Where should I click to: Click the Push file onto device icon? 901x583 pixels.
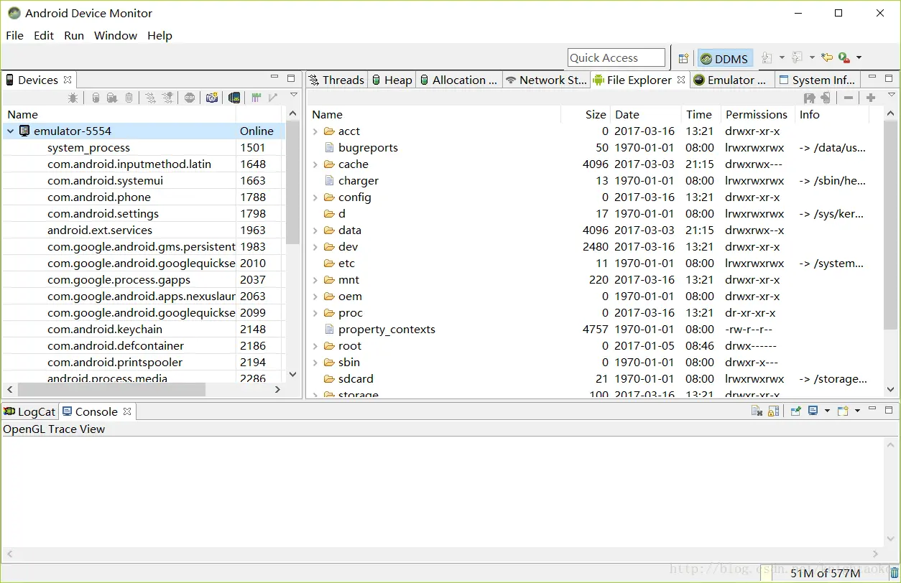(826, 98)
